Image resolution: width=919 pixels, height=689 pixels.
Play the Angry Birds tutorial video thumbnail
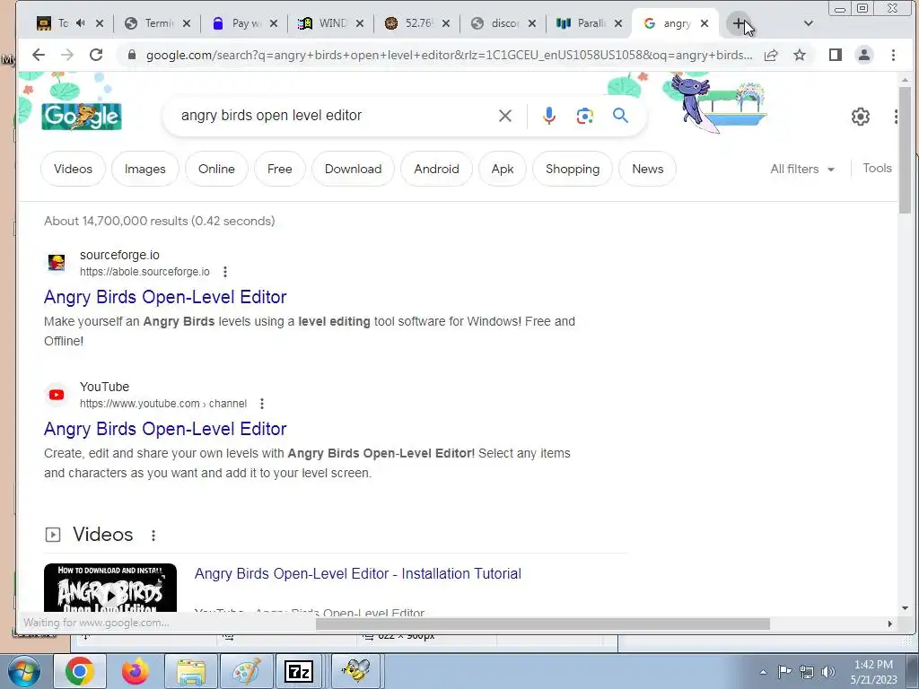110,588
